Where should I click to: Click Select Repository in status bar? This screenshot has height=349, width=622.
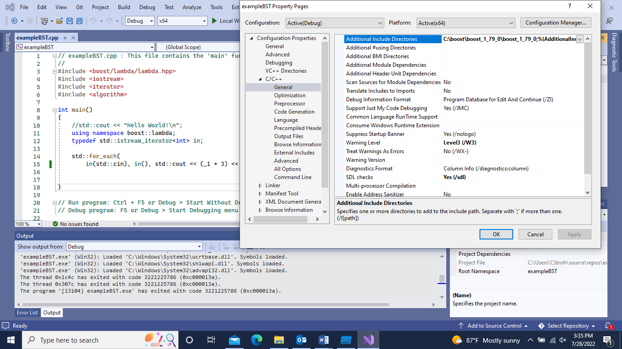pos(567,325)
